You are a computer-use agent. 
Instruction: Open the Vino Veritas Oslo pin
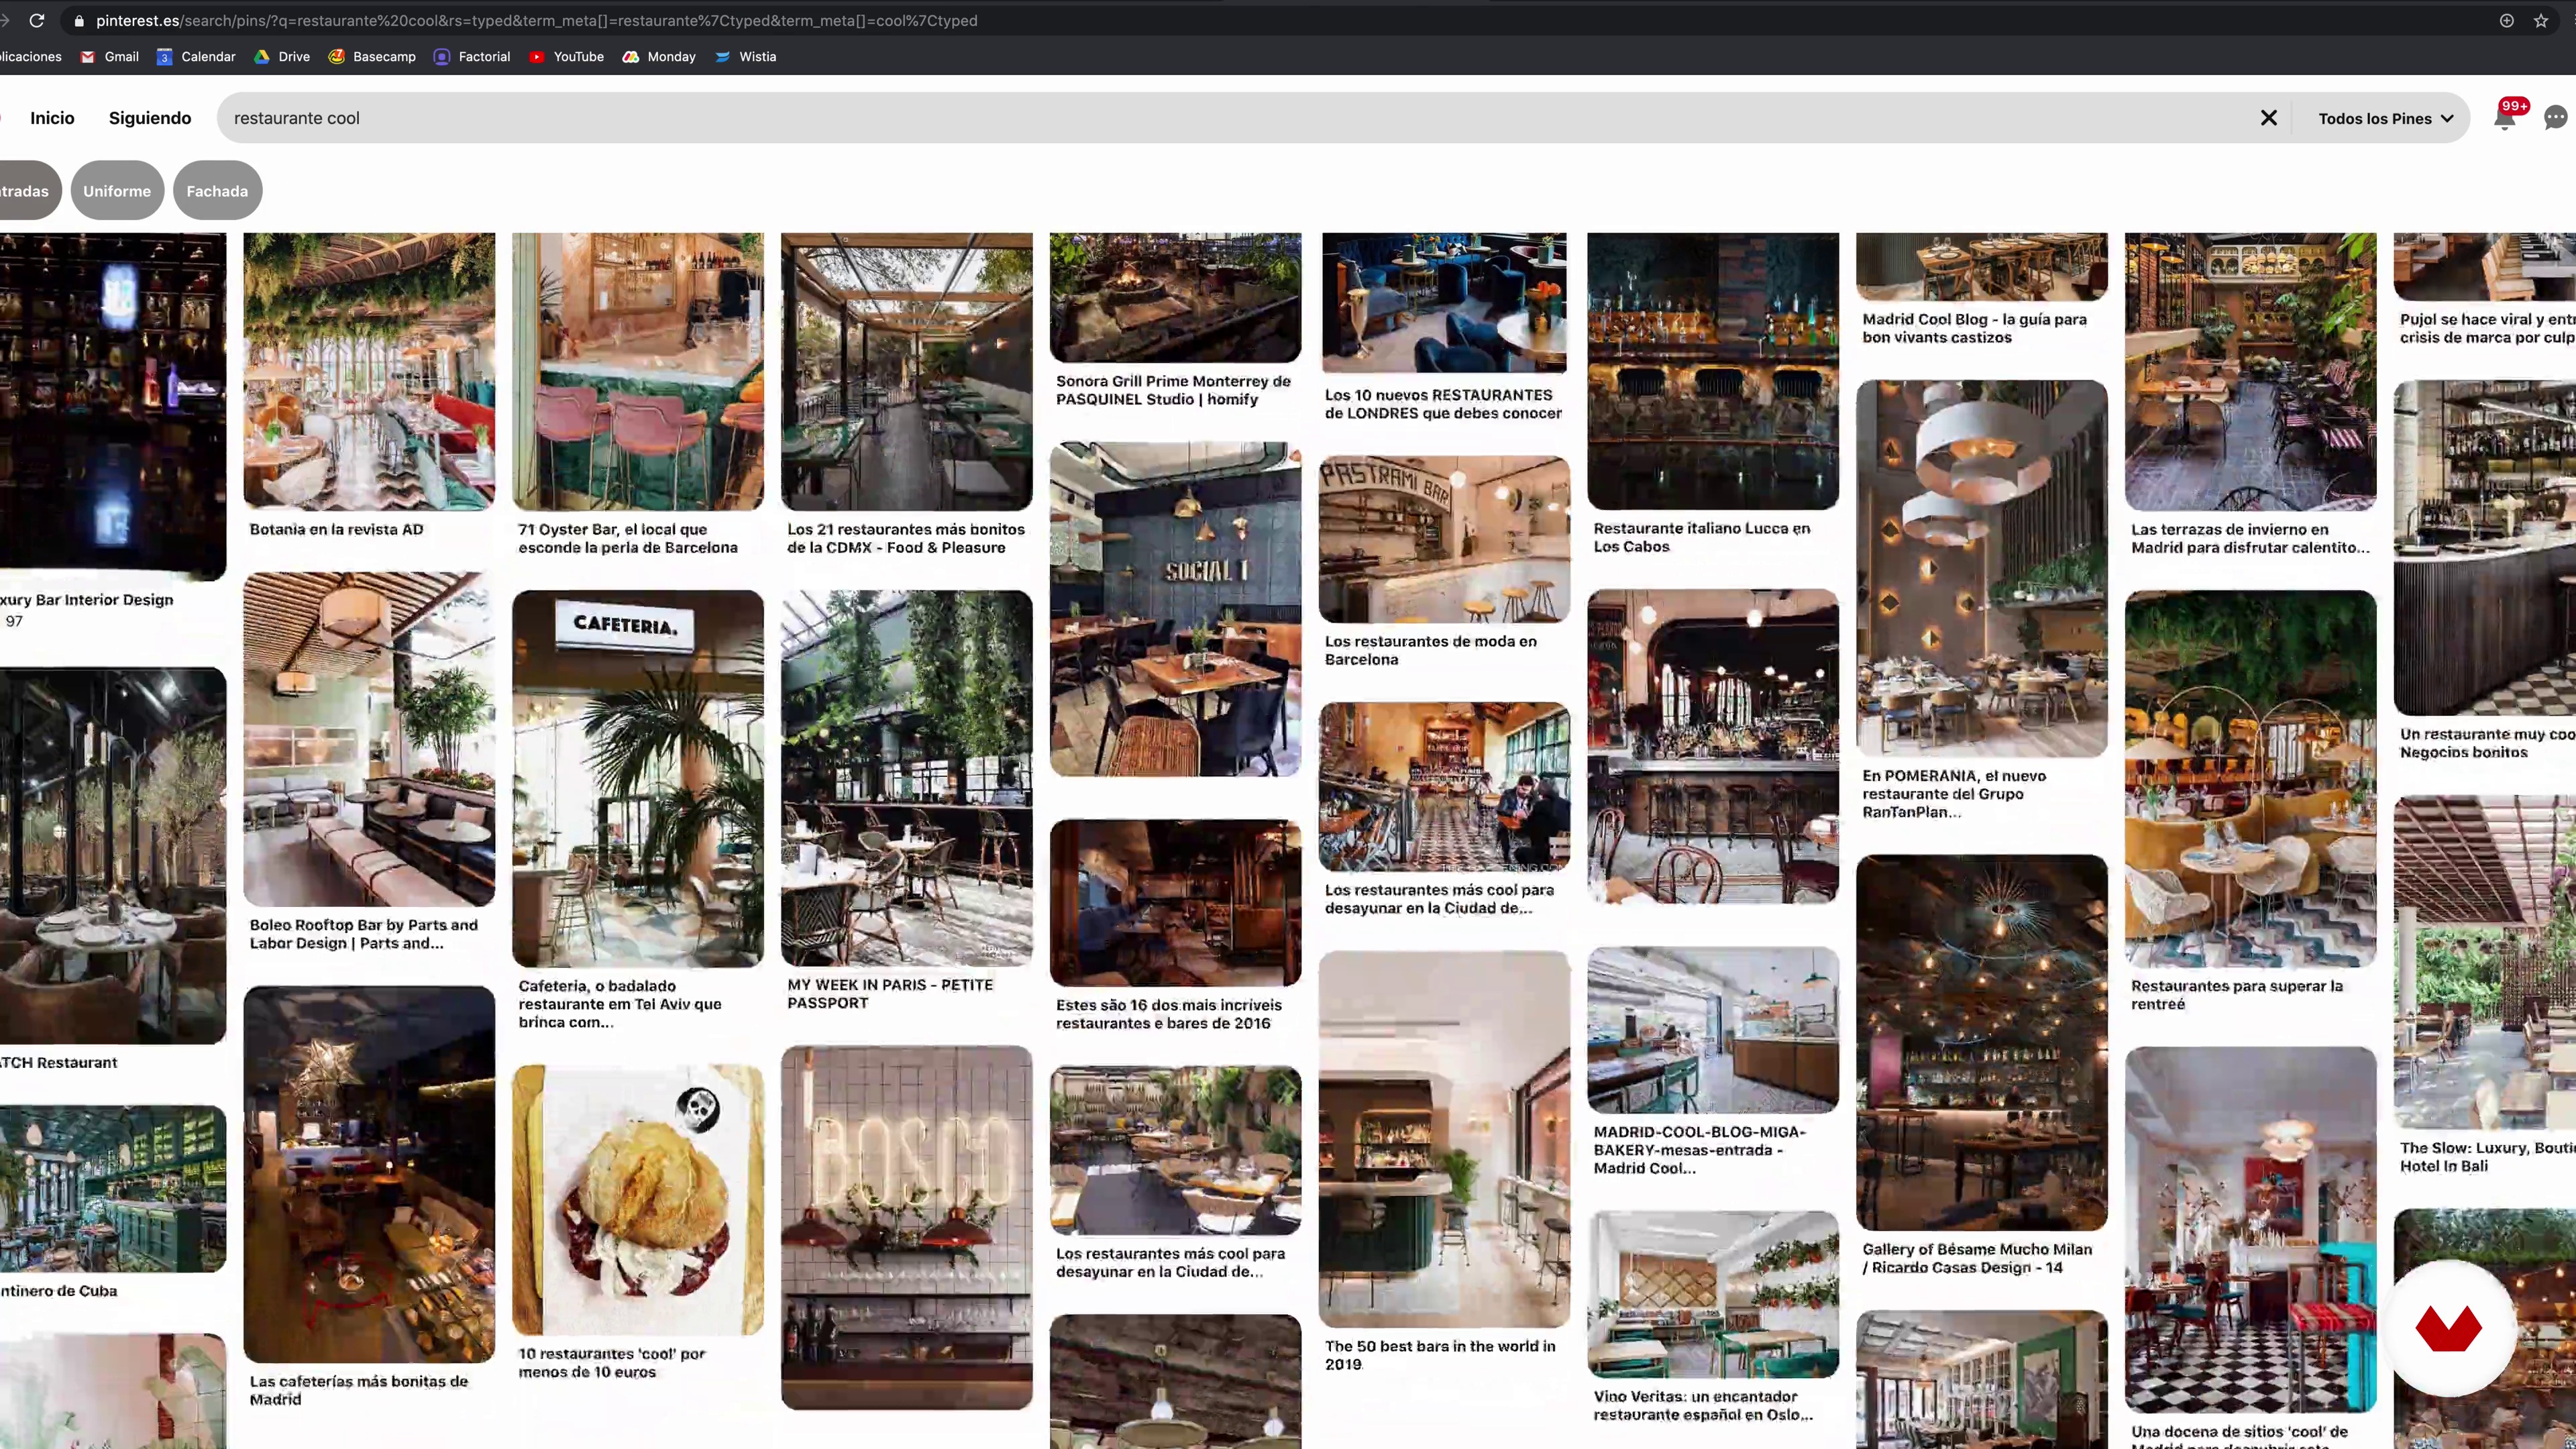[1713, 1295]
